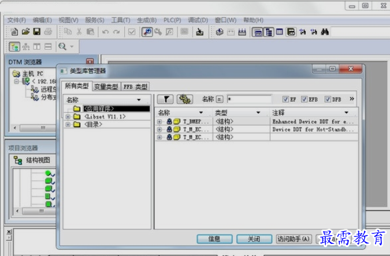The width and height of the screenshot is (390, 256).
Task: Click the yellow gears icon next to filter
Action: click(x=185, y=99)
